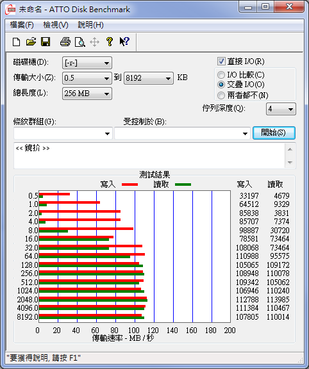The width and height of the screenshot is (309, 369).
Task: Click read value 95575 in results
Action: (280, 256)
